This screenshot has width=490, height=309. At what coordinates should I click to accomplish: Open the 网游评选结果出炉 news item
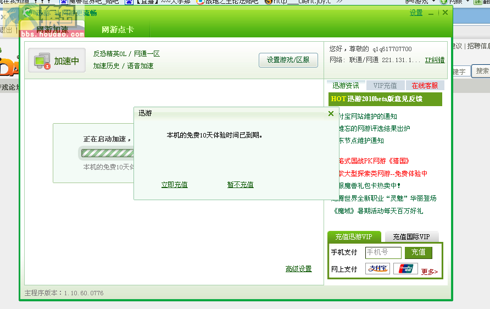(374, 128)
